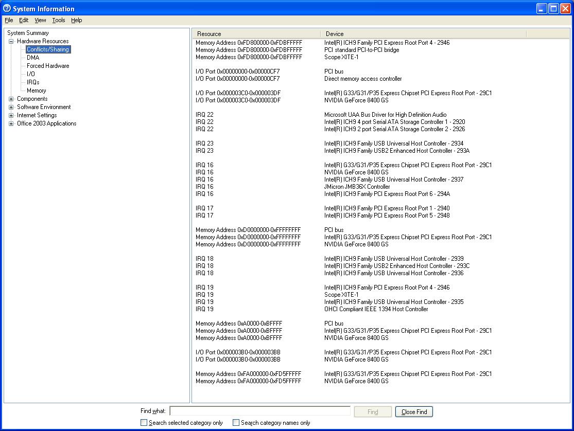
Task: Open the Help menu
Action: click(76, 20)
